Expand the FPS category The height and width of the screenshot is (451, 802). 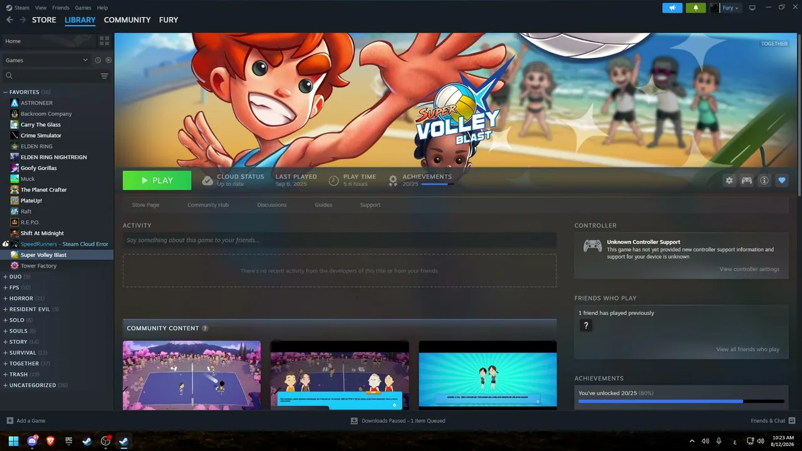[x=6, y=288]
